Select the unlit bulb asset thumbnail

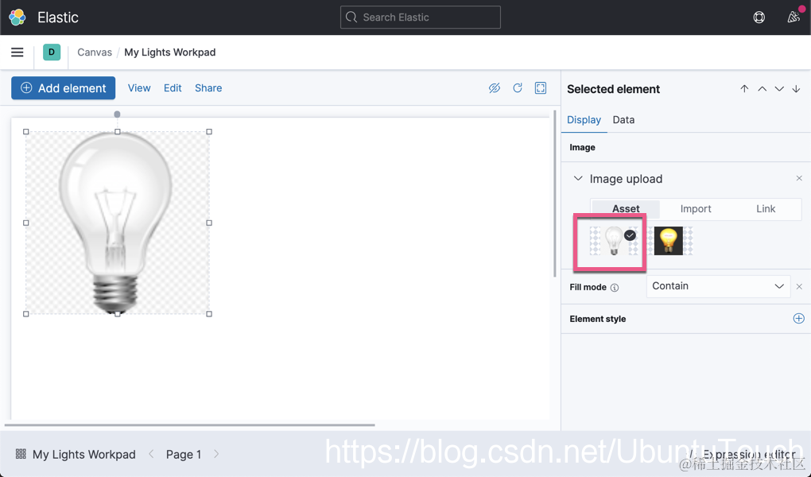click(614, 241)
